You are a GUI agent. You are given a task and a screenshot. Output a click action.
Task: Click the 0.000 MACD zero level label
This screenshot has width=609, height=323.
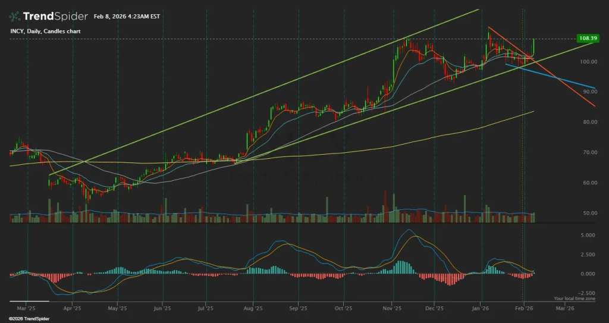click(x=587, y=274)
